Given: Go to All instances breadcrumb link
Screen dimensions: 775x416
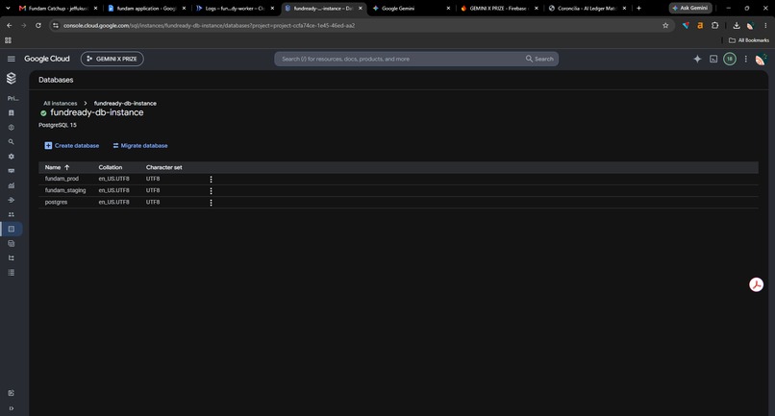Looking at the screenshot, I should click(61, 103).
